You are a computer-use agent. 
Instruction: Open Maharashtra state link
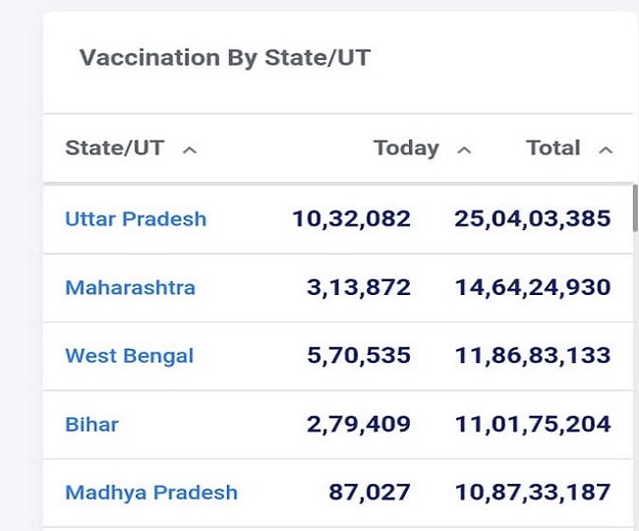tap(131, 288)
